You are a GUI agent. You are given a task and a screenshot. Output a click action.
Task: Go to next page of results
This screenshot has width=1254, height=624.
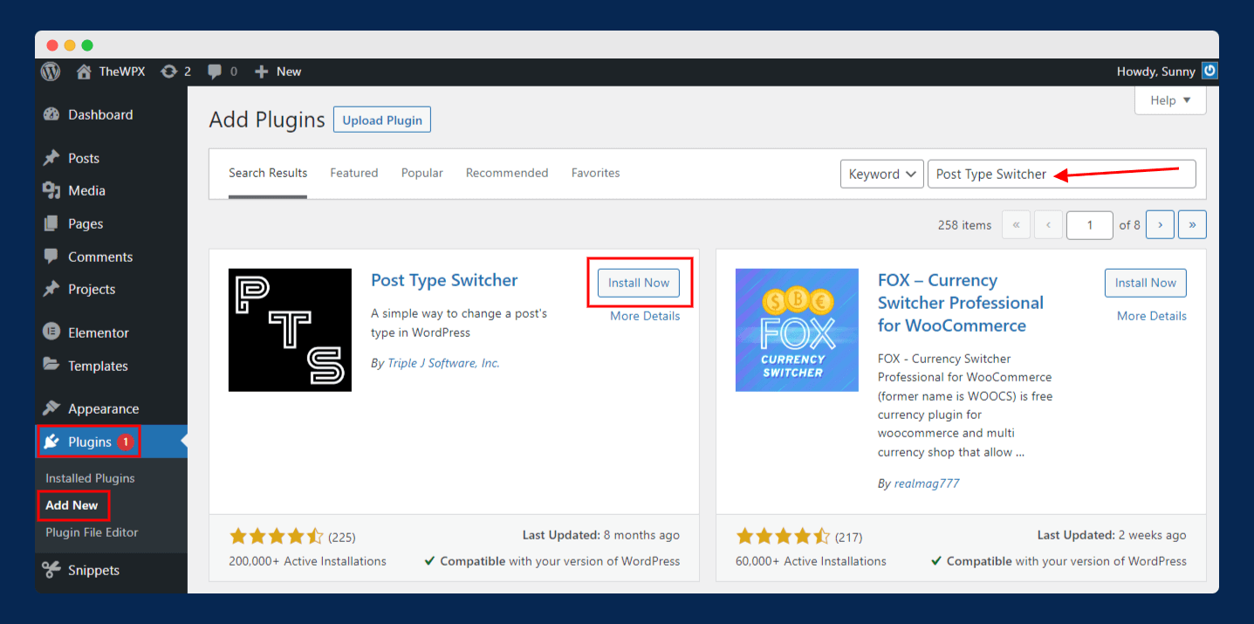pyautogui.click(x=1159, y=224)
